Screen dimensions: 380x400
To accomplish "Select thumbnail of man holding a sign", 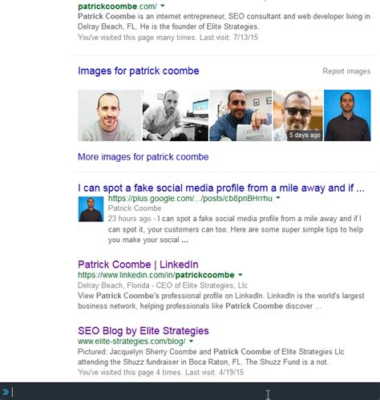I will click(241, 115).
